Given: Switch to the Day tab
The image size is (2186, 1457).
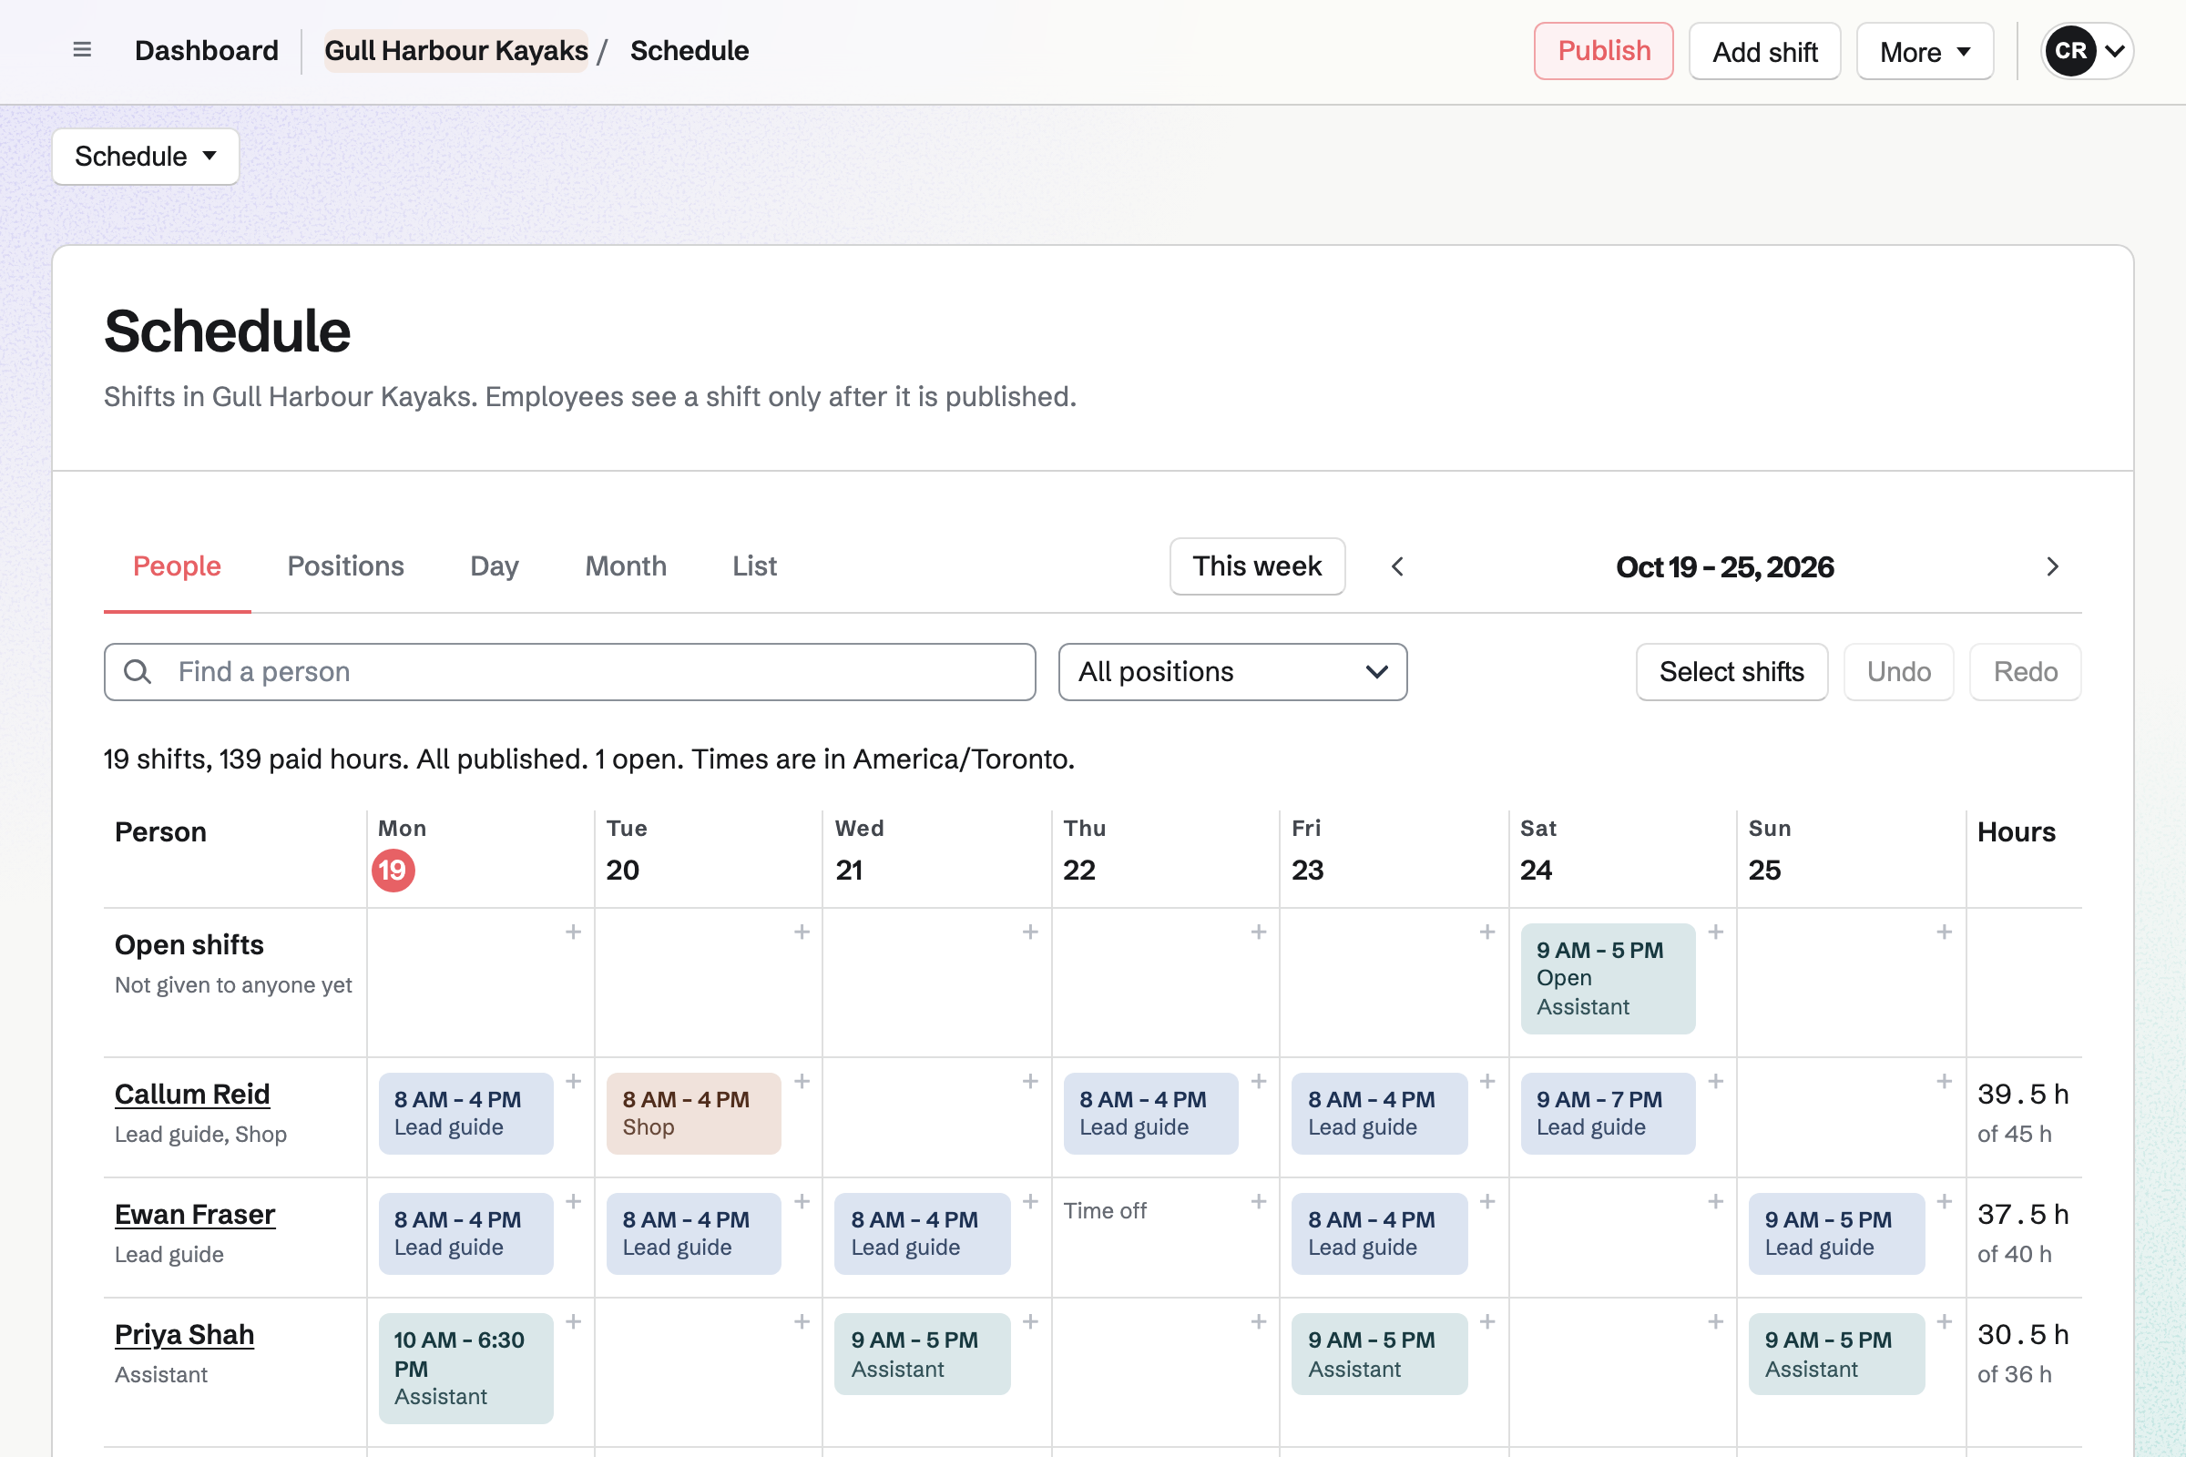Looking at the screenshot, I should (x=495, y=566).
